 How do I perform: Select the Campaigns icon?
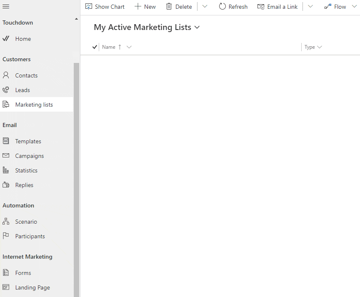point(7,156)
